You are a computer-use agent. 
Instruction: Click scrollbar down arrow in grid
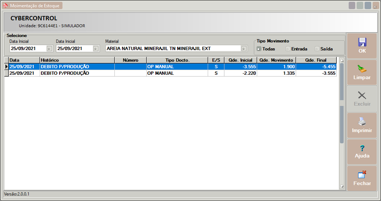[341, 186]
